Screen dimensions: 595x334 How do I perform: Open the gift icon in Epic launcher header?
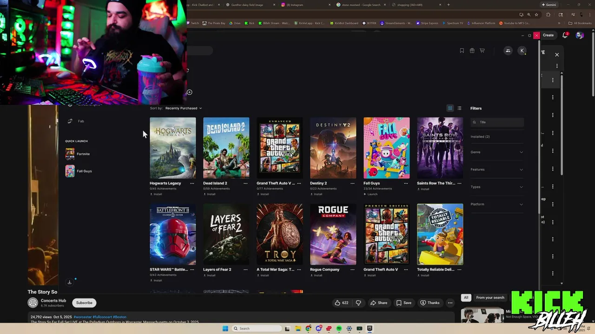click(472, 51)
